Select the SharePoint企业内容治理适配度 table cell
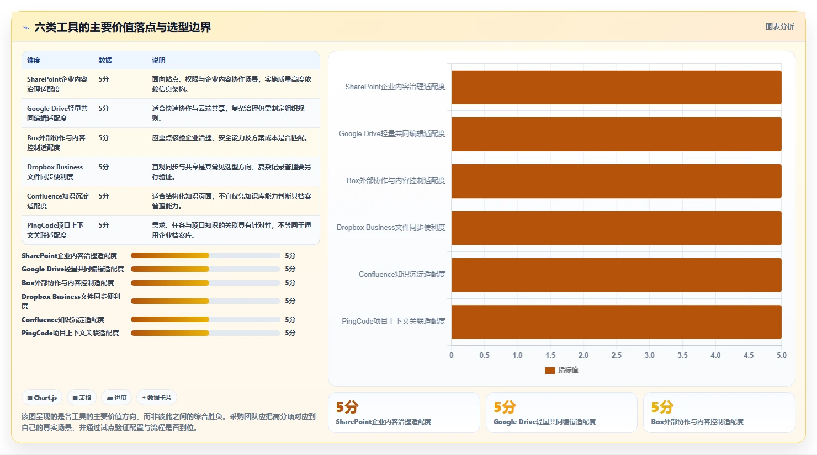This screenshot has width=817, height=455. (x=57, y=84)
